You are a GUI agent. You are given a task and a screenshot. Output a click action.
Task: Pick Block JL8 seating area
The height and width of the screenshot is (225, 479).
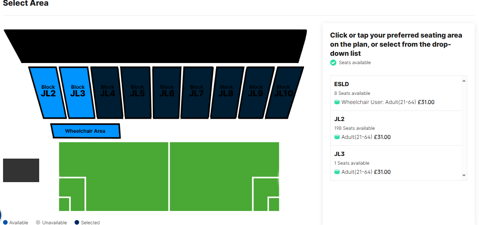[x=226, y=92]
